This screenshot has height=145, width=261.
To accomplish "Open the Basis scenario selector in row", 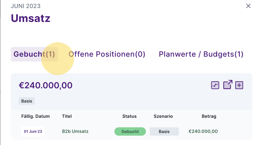I will (x=164, y=131).
